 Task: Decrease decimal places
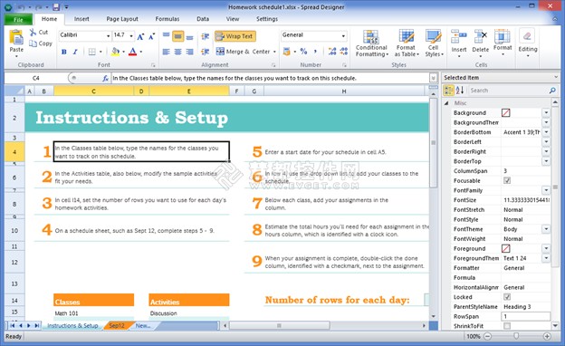coord(344,52)
